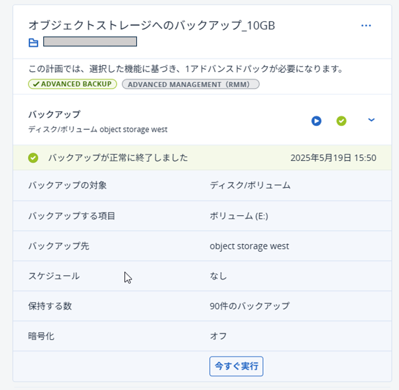
Task: Select the ADVANCED BACKUP badge
Action: click(73, 84)
